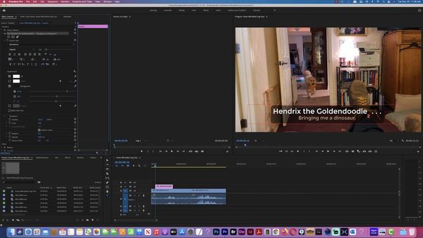Open the Graphics and Titles menu
Image resolution: width=423 pixels, height=238 pixels.
click(x=82, y=1)
